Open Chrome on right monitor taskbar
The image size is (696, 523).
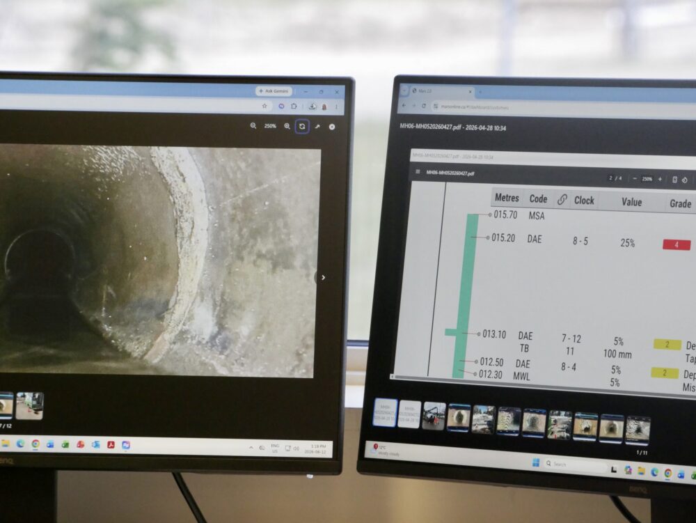coord(668,474)
